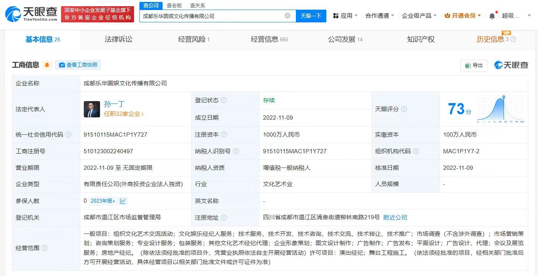The height and width of the screenshot is (276, 538).
Task: Click the 天眼评分 score curve chart
Action: pos(499,109)
